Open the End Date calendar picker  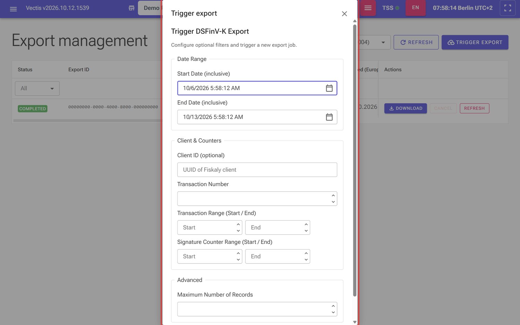[x=329, y=117]
